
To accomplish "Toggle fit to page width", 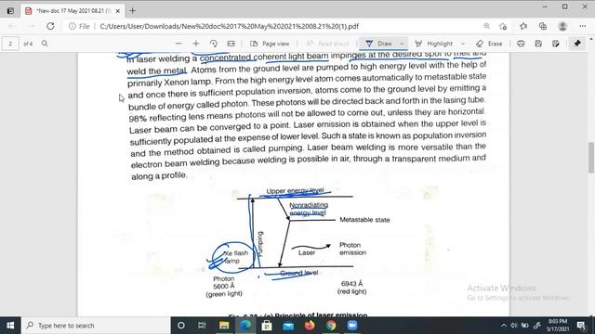I will click(x=231, y=44).
